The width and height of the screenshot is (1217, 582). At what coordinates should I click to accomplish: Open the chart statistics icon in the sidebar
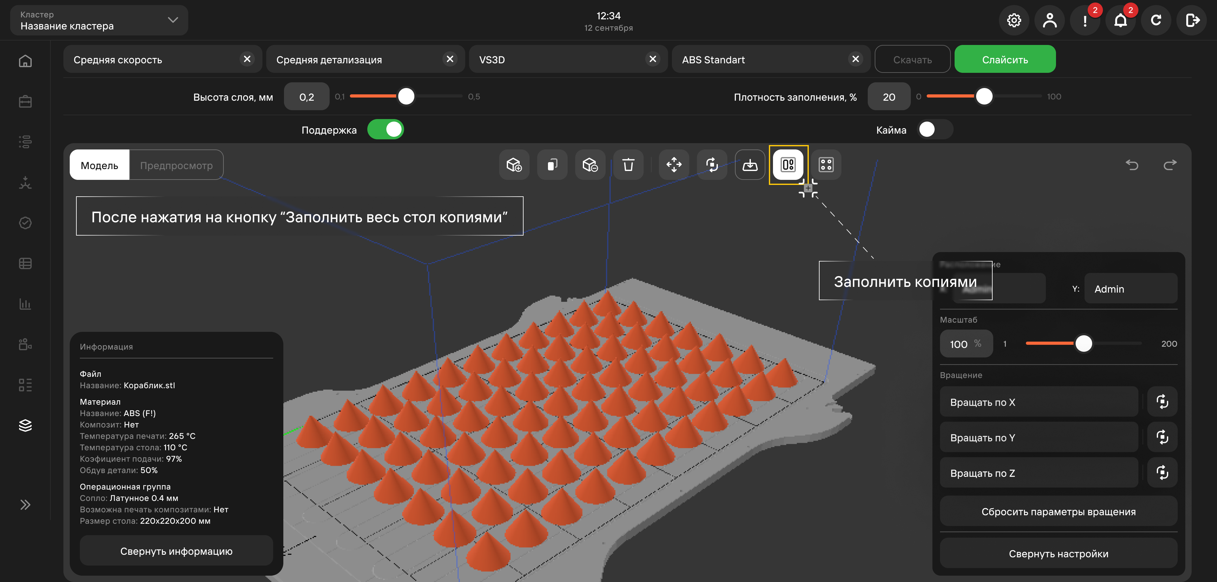tap(25, 304)
